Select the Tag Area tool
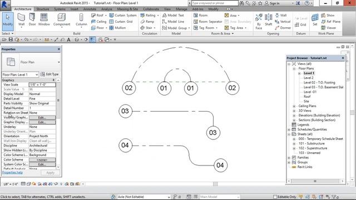Screen dimensions: 356x200 (x=235, y=28)
